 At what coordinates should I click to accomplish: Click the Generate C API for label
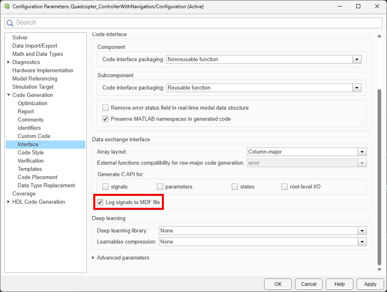[x=121, y=174]
